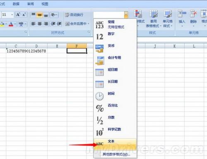This screenshot has width=207, height=159.
Task: Select 文本 Text format option
Action: (x=115, y=144)
